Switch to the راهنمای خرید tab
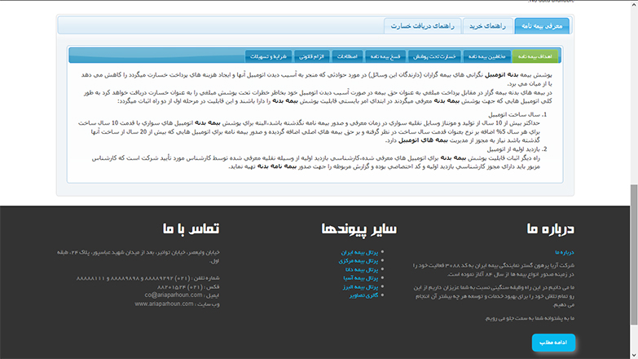Viewport: 638px width, 359px height. click(x=487, y=26)
